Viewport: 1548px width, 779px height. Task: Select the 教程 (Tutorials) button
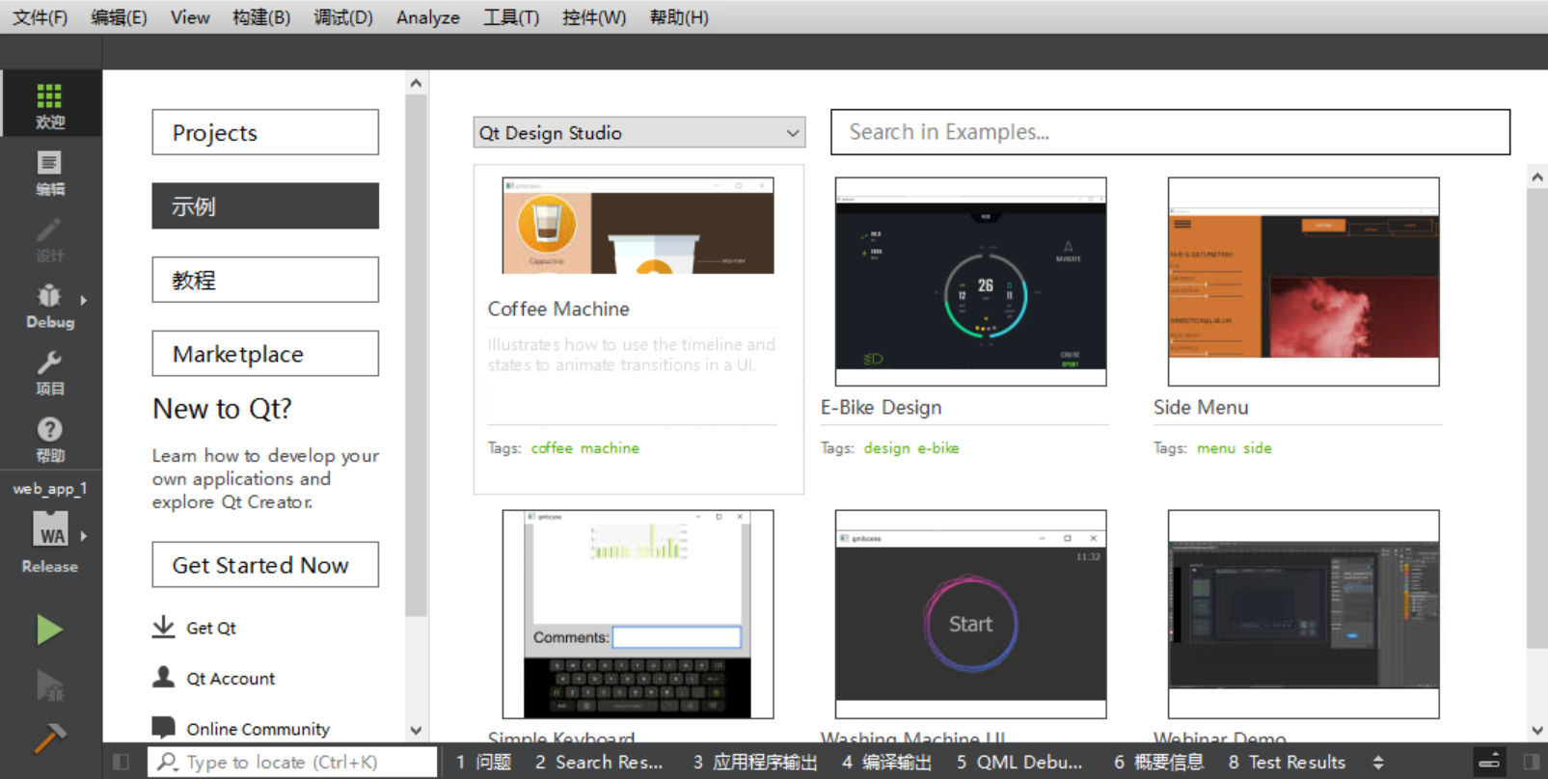[265, 280]
